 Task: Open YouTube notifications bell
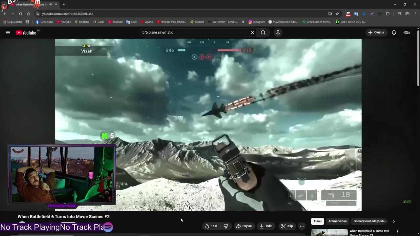pyautogui.click(x=394, y=32)
